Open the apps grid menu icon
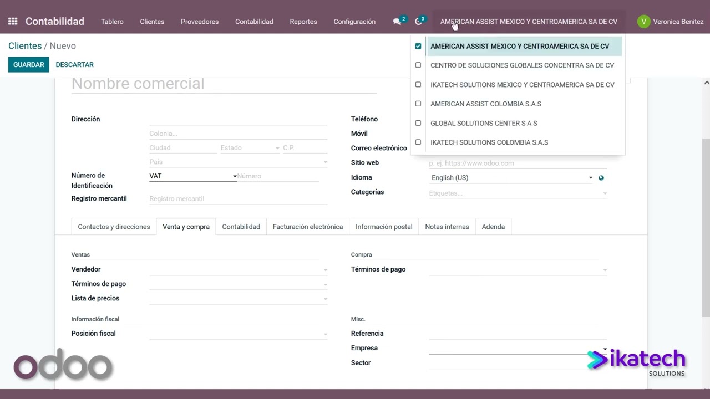This screenshot has width=710, height=399. (x=13, y=22)
